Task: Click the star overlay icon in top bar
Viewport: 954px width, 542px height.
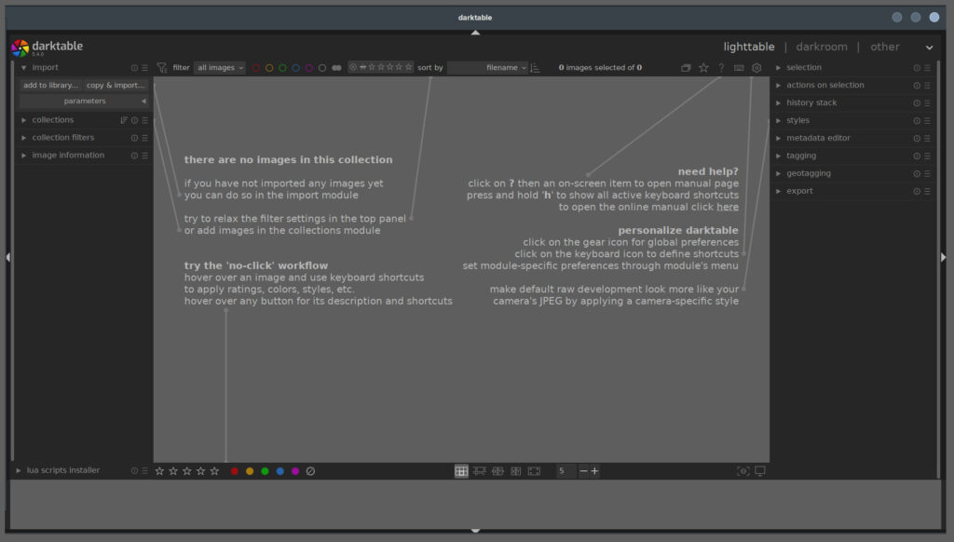Action: pyautogui.click(x=703, y=68)
